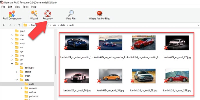Screen dimensions: 200x100
Task: Select the red cars_259 thumbnail
Action: pos(177,76)
